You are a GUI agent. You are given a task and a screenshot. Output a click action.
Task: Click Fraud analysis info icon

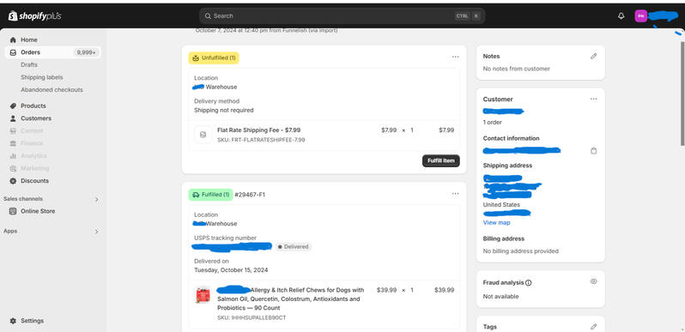[x=528, y=283]
